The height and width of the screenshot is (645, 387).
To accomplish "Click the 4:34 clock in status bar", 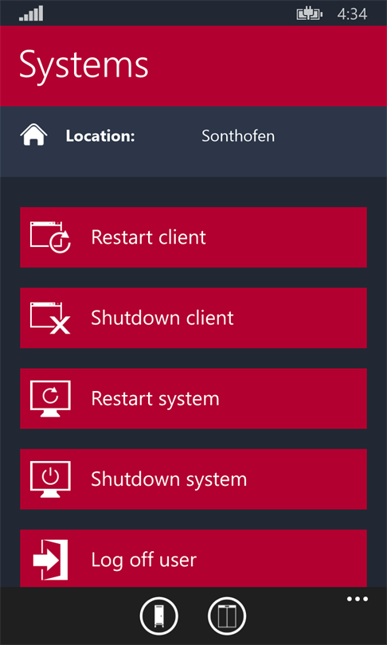I will tap(352, 14).
